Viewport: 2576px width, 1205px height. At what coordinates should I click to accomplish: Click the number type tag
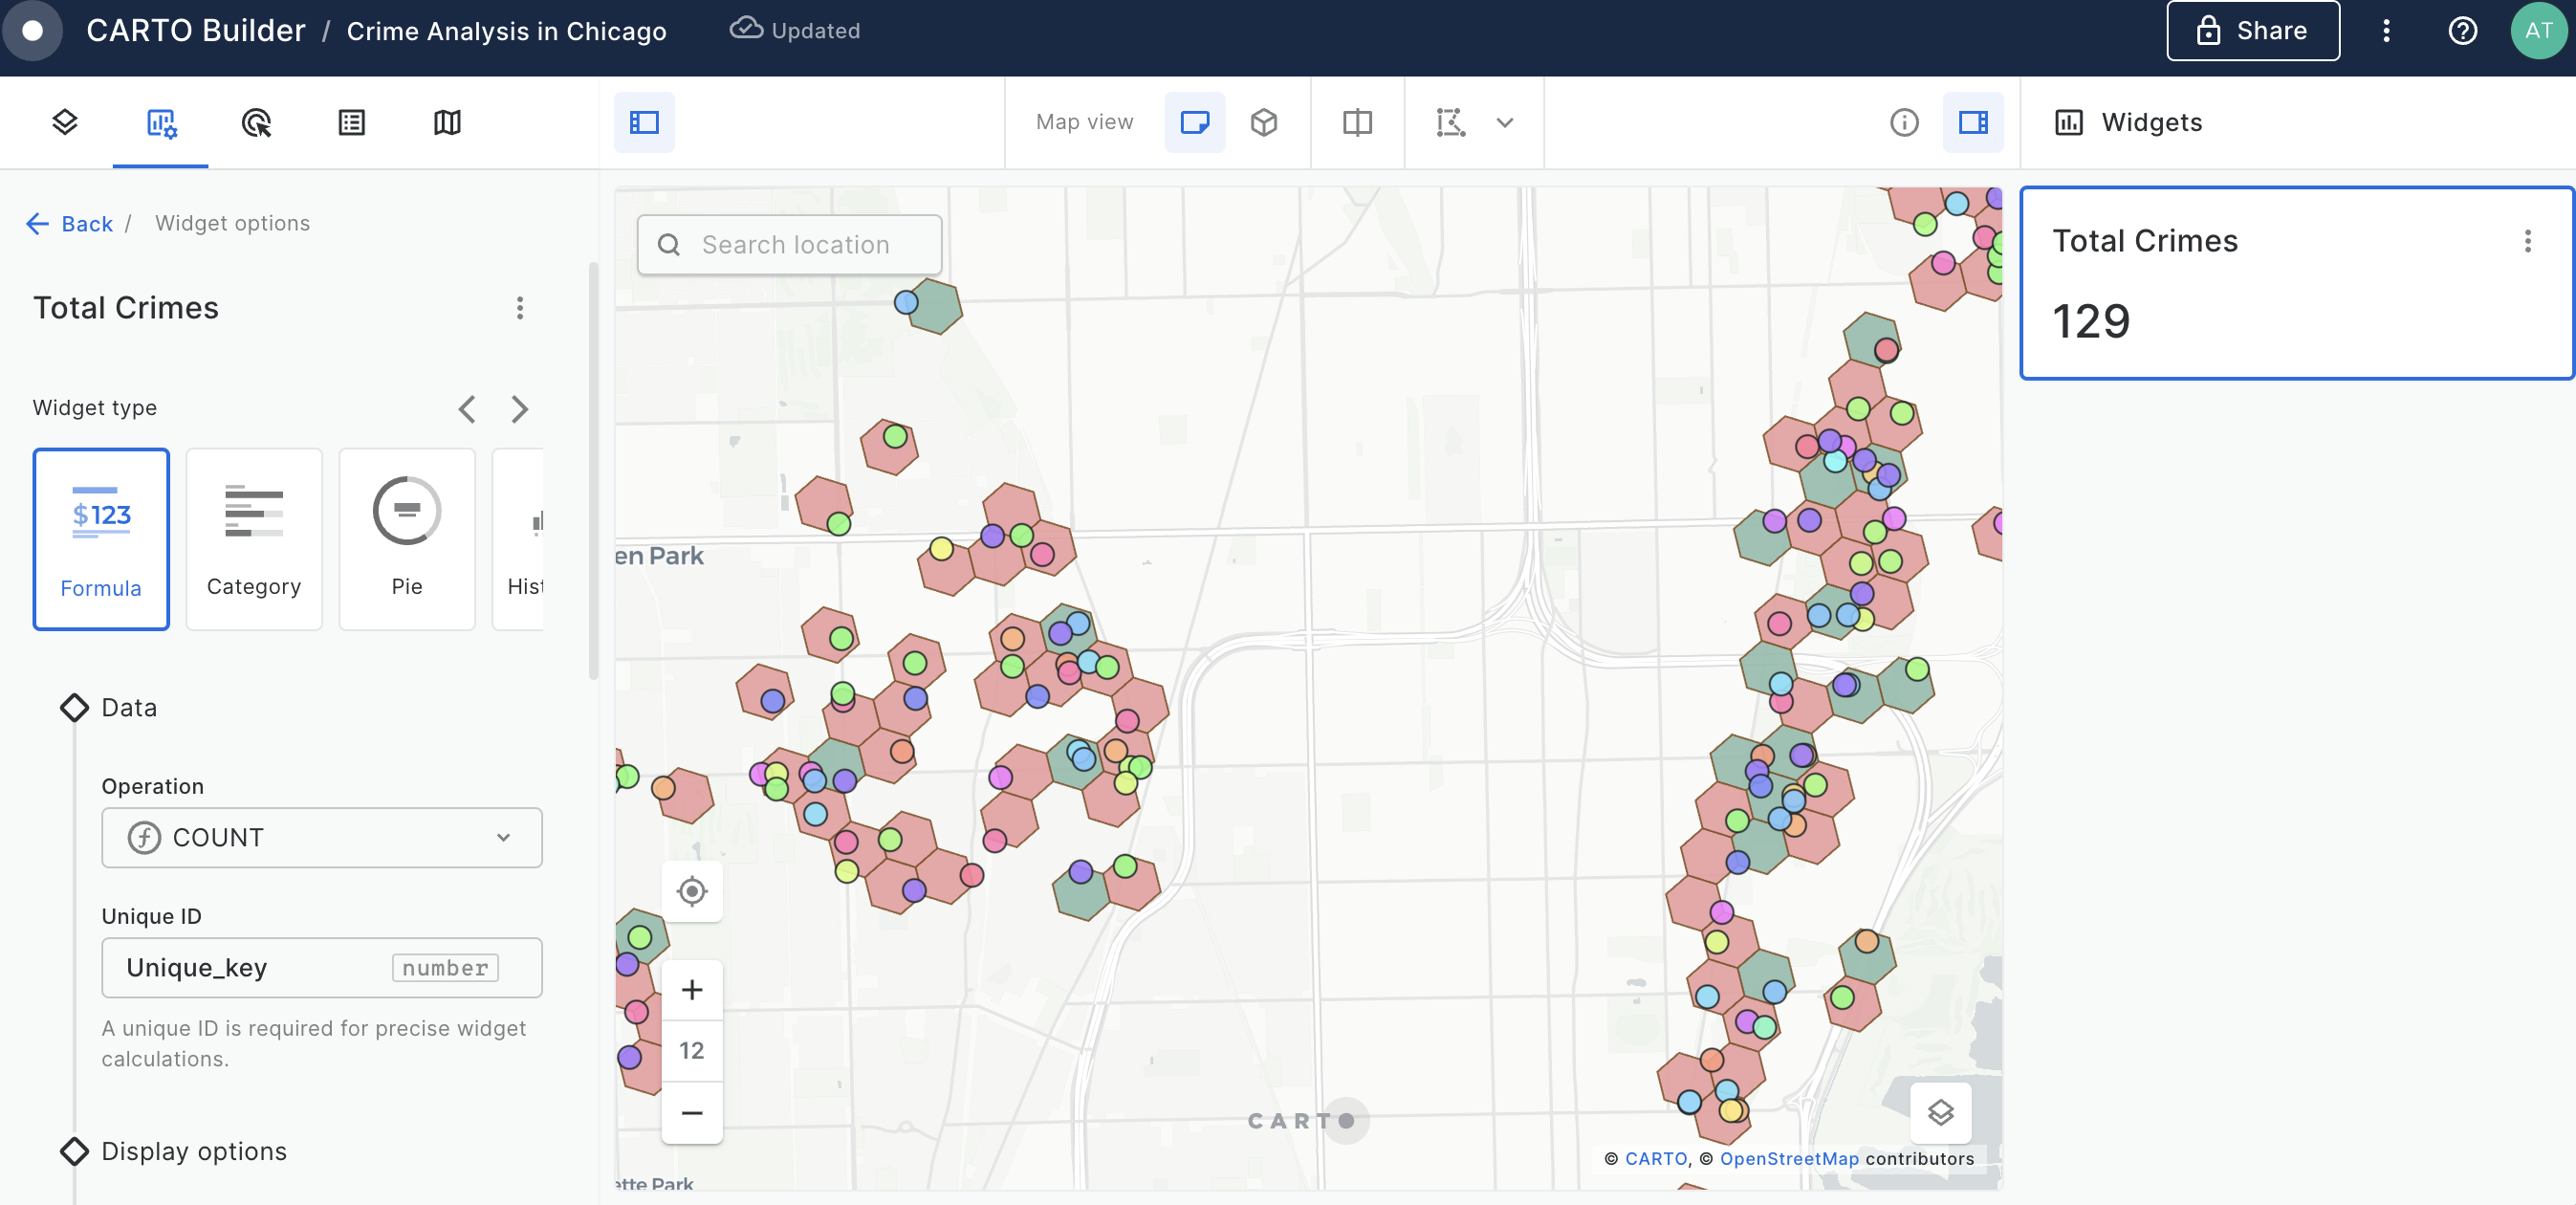click(x=445, y=968)
